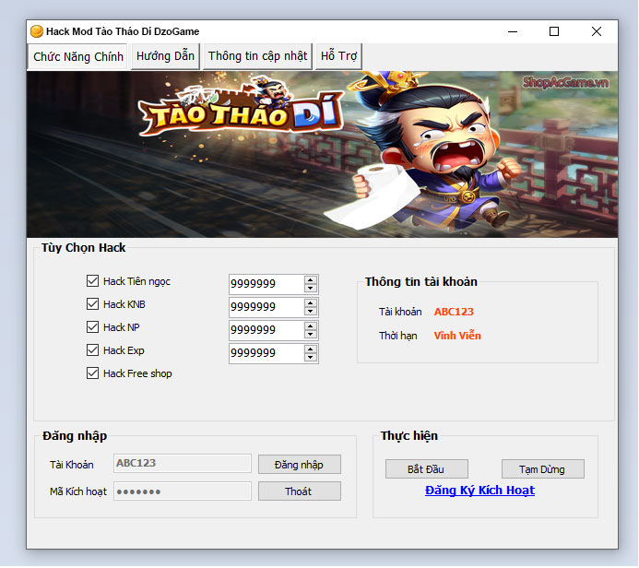The width and height of the screenshot is (639, 568).
Task: Increase the Hack Tiên ngọc value with up arrow
Action: tap(311, 280)
